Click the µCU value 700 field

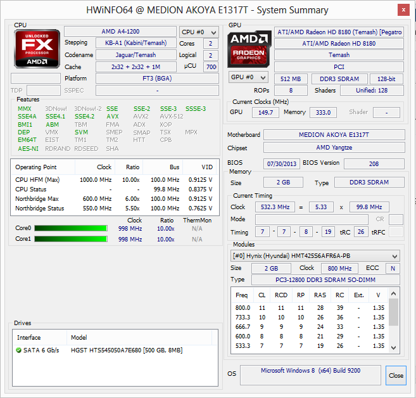tap(211, 67)
